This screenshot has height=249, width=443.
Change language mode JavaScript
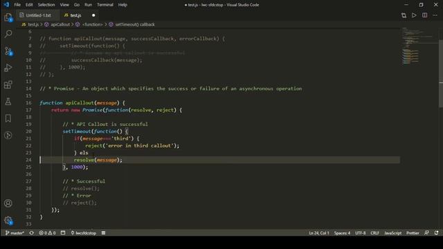tap(392, 233)
